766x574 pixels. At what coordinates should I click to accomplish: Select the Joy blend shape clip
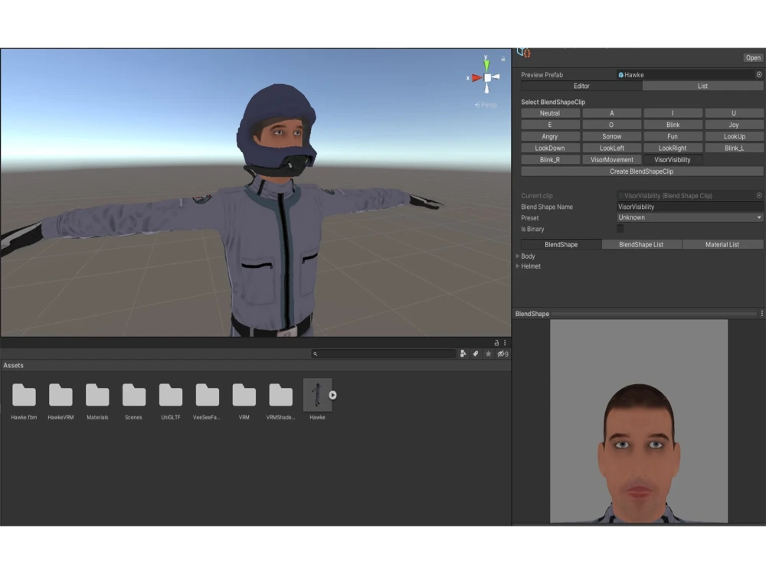click(x=734, y=125)
